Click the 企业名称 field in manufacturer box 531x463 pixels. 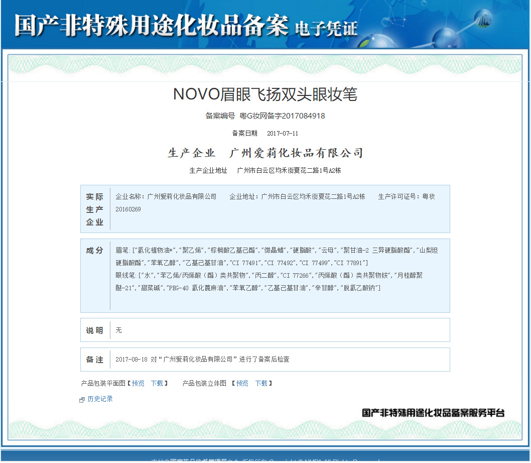(x=166, y=196)
